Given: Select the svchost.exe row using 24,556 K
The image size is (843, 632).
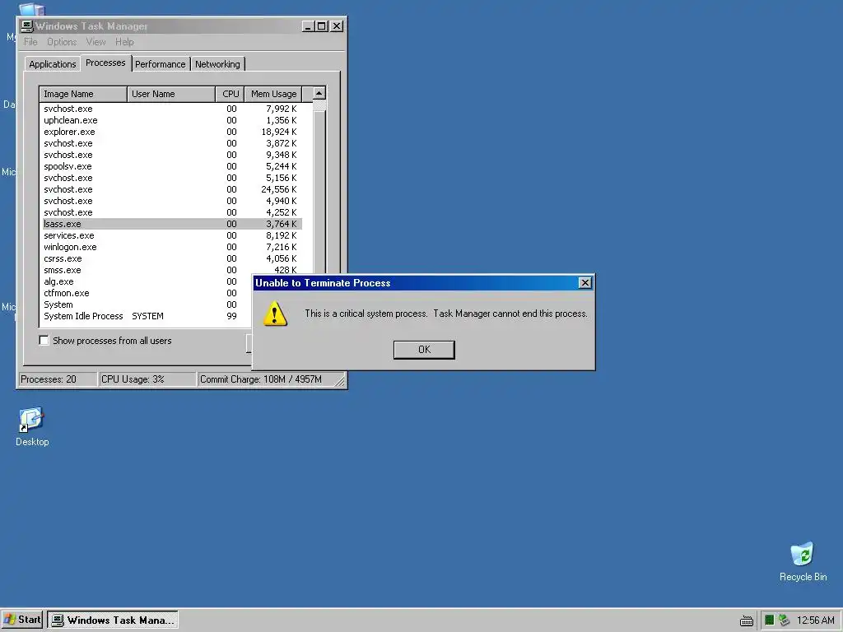Looking at the screenshot, I should click(x=172, y=189).
